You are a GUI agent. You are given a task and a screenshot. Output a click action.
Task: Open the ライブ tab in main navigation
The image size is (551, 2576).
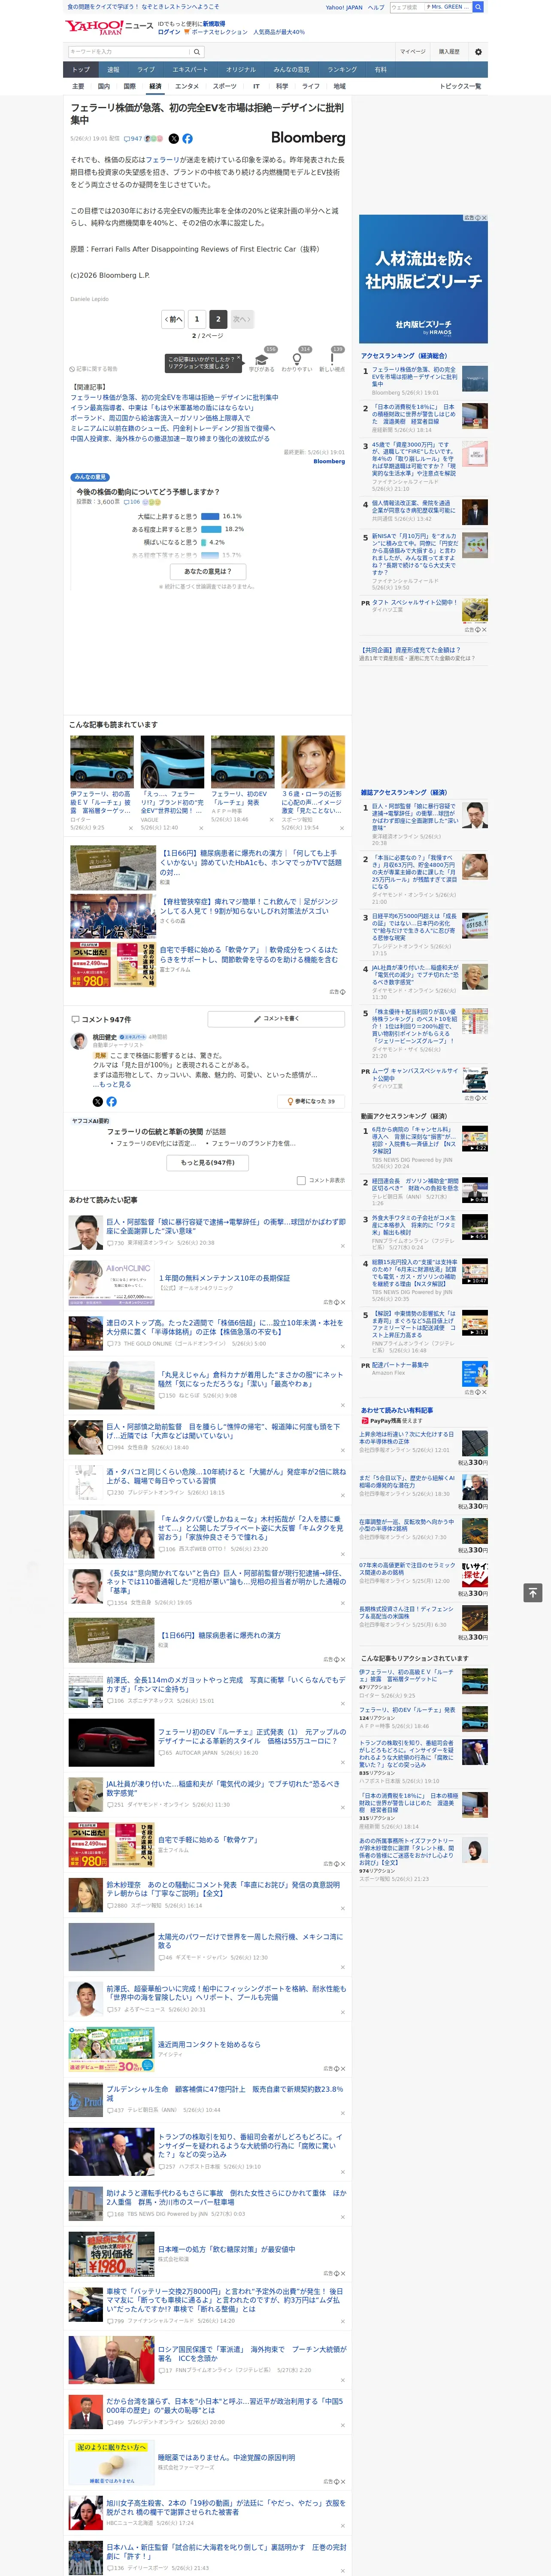coord(146,70)
